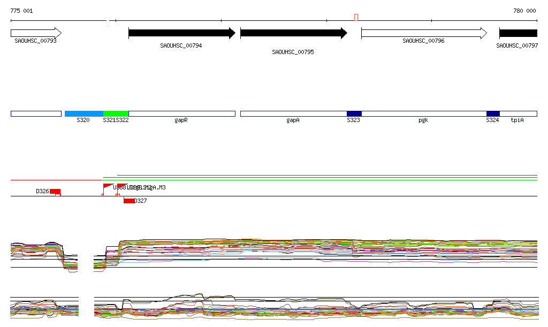Select the black SAOUHSC_00794 gene arrow

tap(181, 33)
